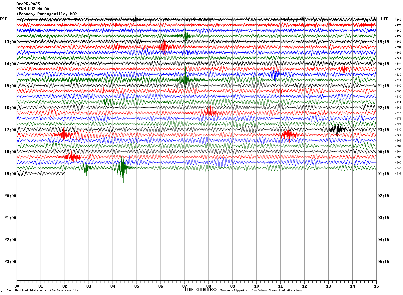Screen dimensions: 403x295
Task: Click the "23:15" UTC time label
Action: point(383,130)
